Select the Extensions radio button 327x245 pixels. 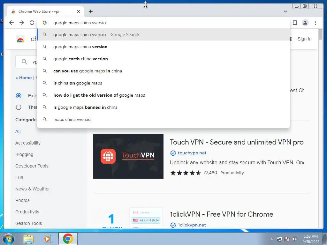point(19,96)
